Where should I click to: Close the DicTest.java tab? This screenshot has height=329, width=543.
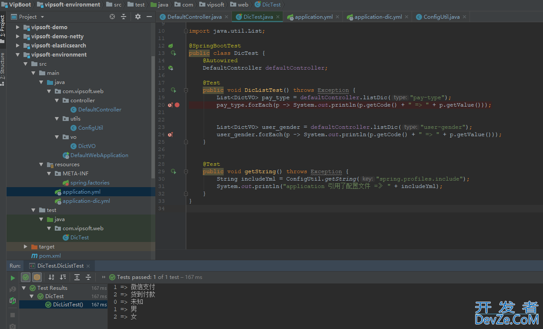[278, 17]
